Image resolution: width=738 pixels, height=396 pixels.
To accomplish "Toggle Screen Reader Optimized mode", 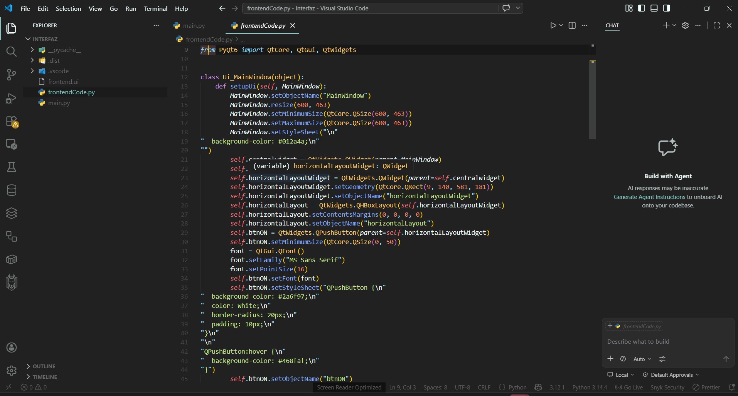I will point(349,387).
